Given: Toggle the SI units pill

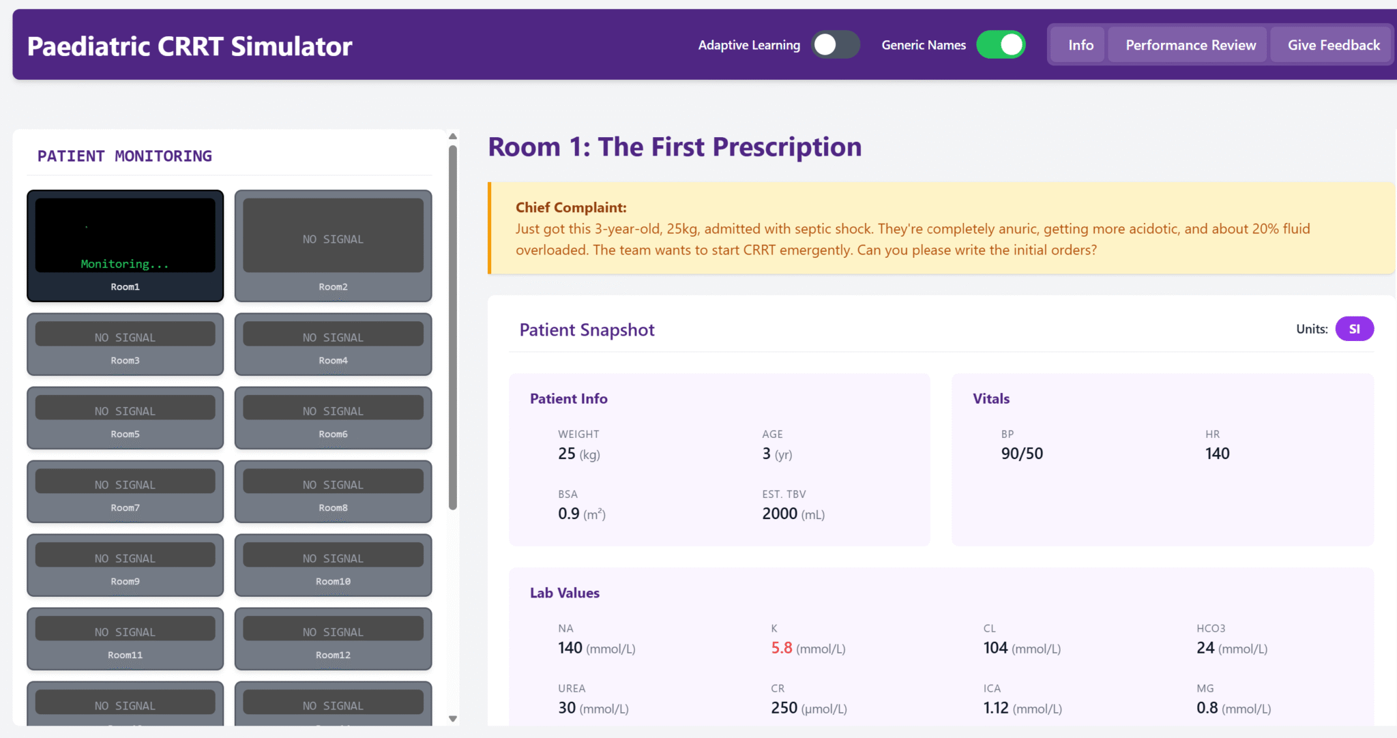Looking at the screenshot, I should (1354, 329).
